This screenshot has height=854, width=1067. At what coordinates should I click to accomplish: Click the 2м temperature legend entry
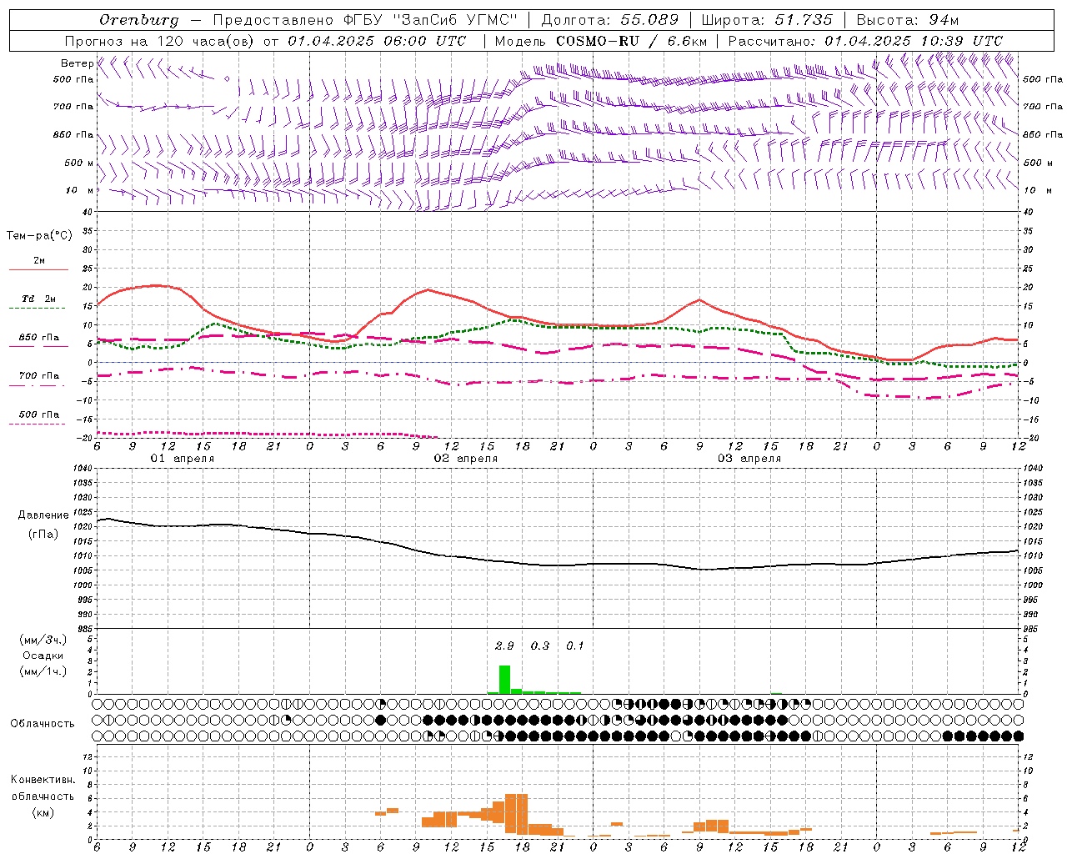click(x=39, y=260)
